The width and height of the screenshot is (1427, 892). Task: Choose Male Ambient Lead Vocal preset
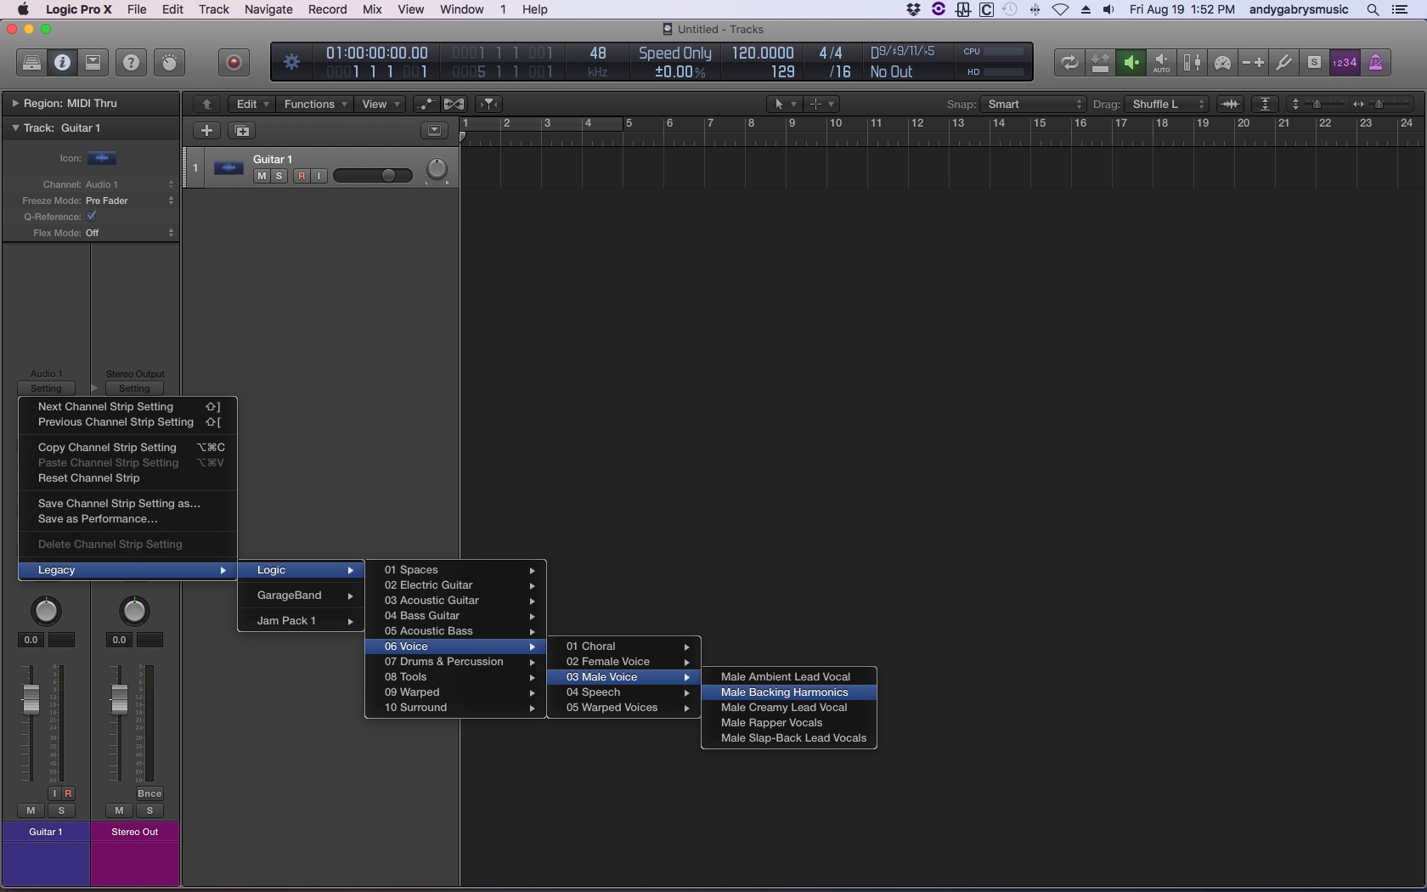[x=789, y=677]
